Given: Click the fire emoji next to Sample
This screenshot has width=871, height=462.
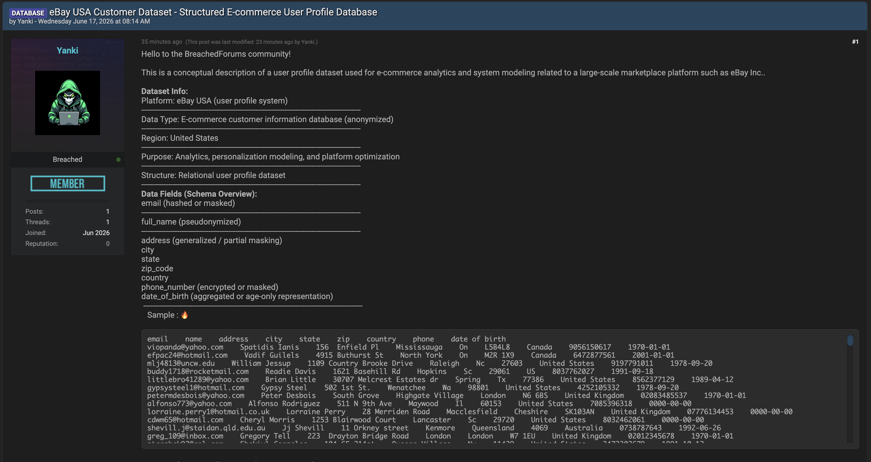Looking at the screenshot, I should click(185, 315).
